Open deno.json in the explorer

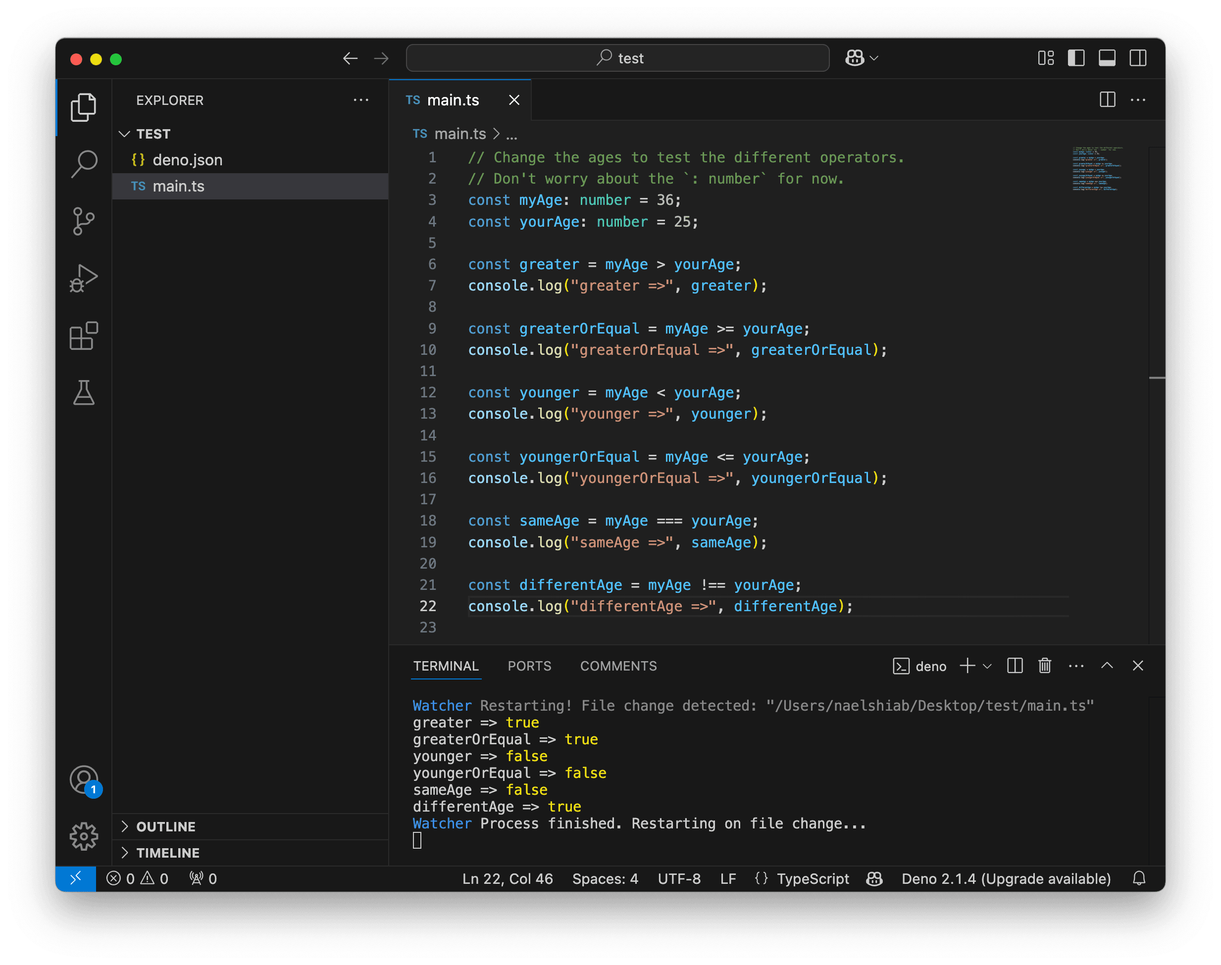[251, 160]
